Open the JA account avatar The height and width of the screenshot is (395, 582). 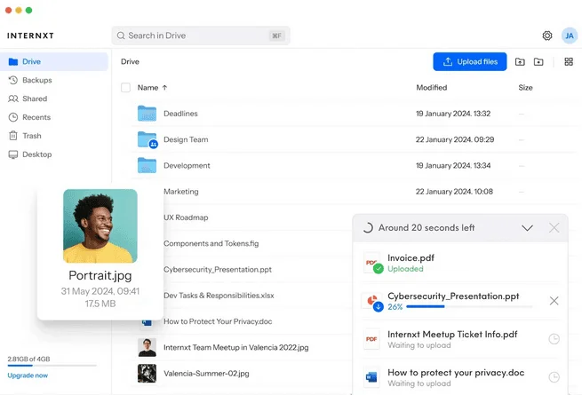pos(570,36)
